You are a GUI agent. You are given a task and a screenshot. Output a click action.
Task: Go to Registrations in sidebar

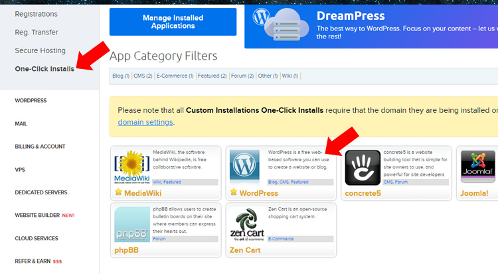tap(37, 14)
